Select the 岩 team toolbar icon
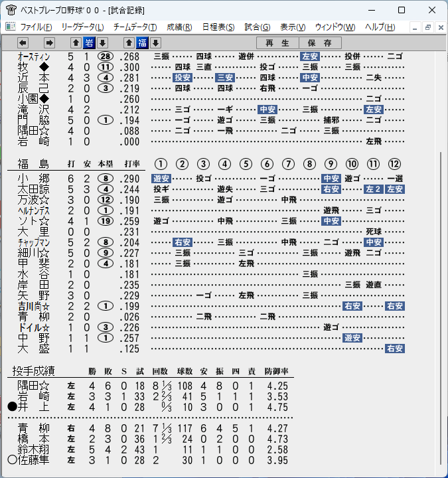Screen dimensions: 448x478 [x=89, y=43]
